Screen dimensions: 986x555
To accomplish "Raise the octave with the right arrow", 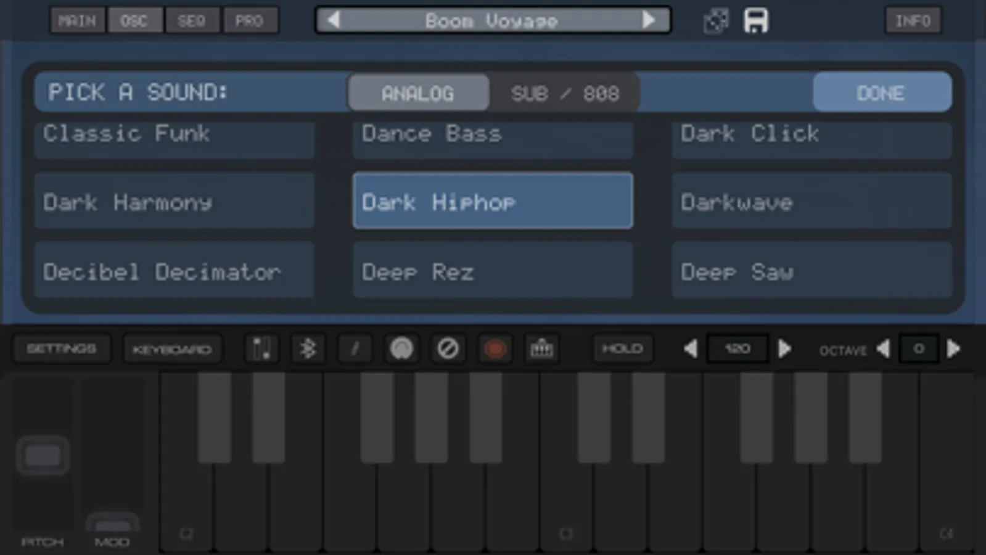I will point(953,349).
